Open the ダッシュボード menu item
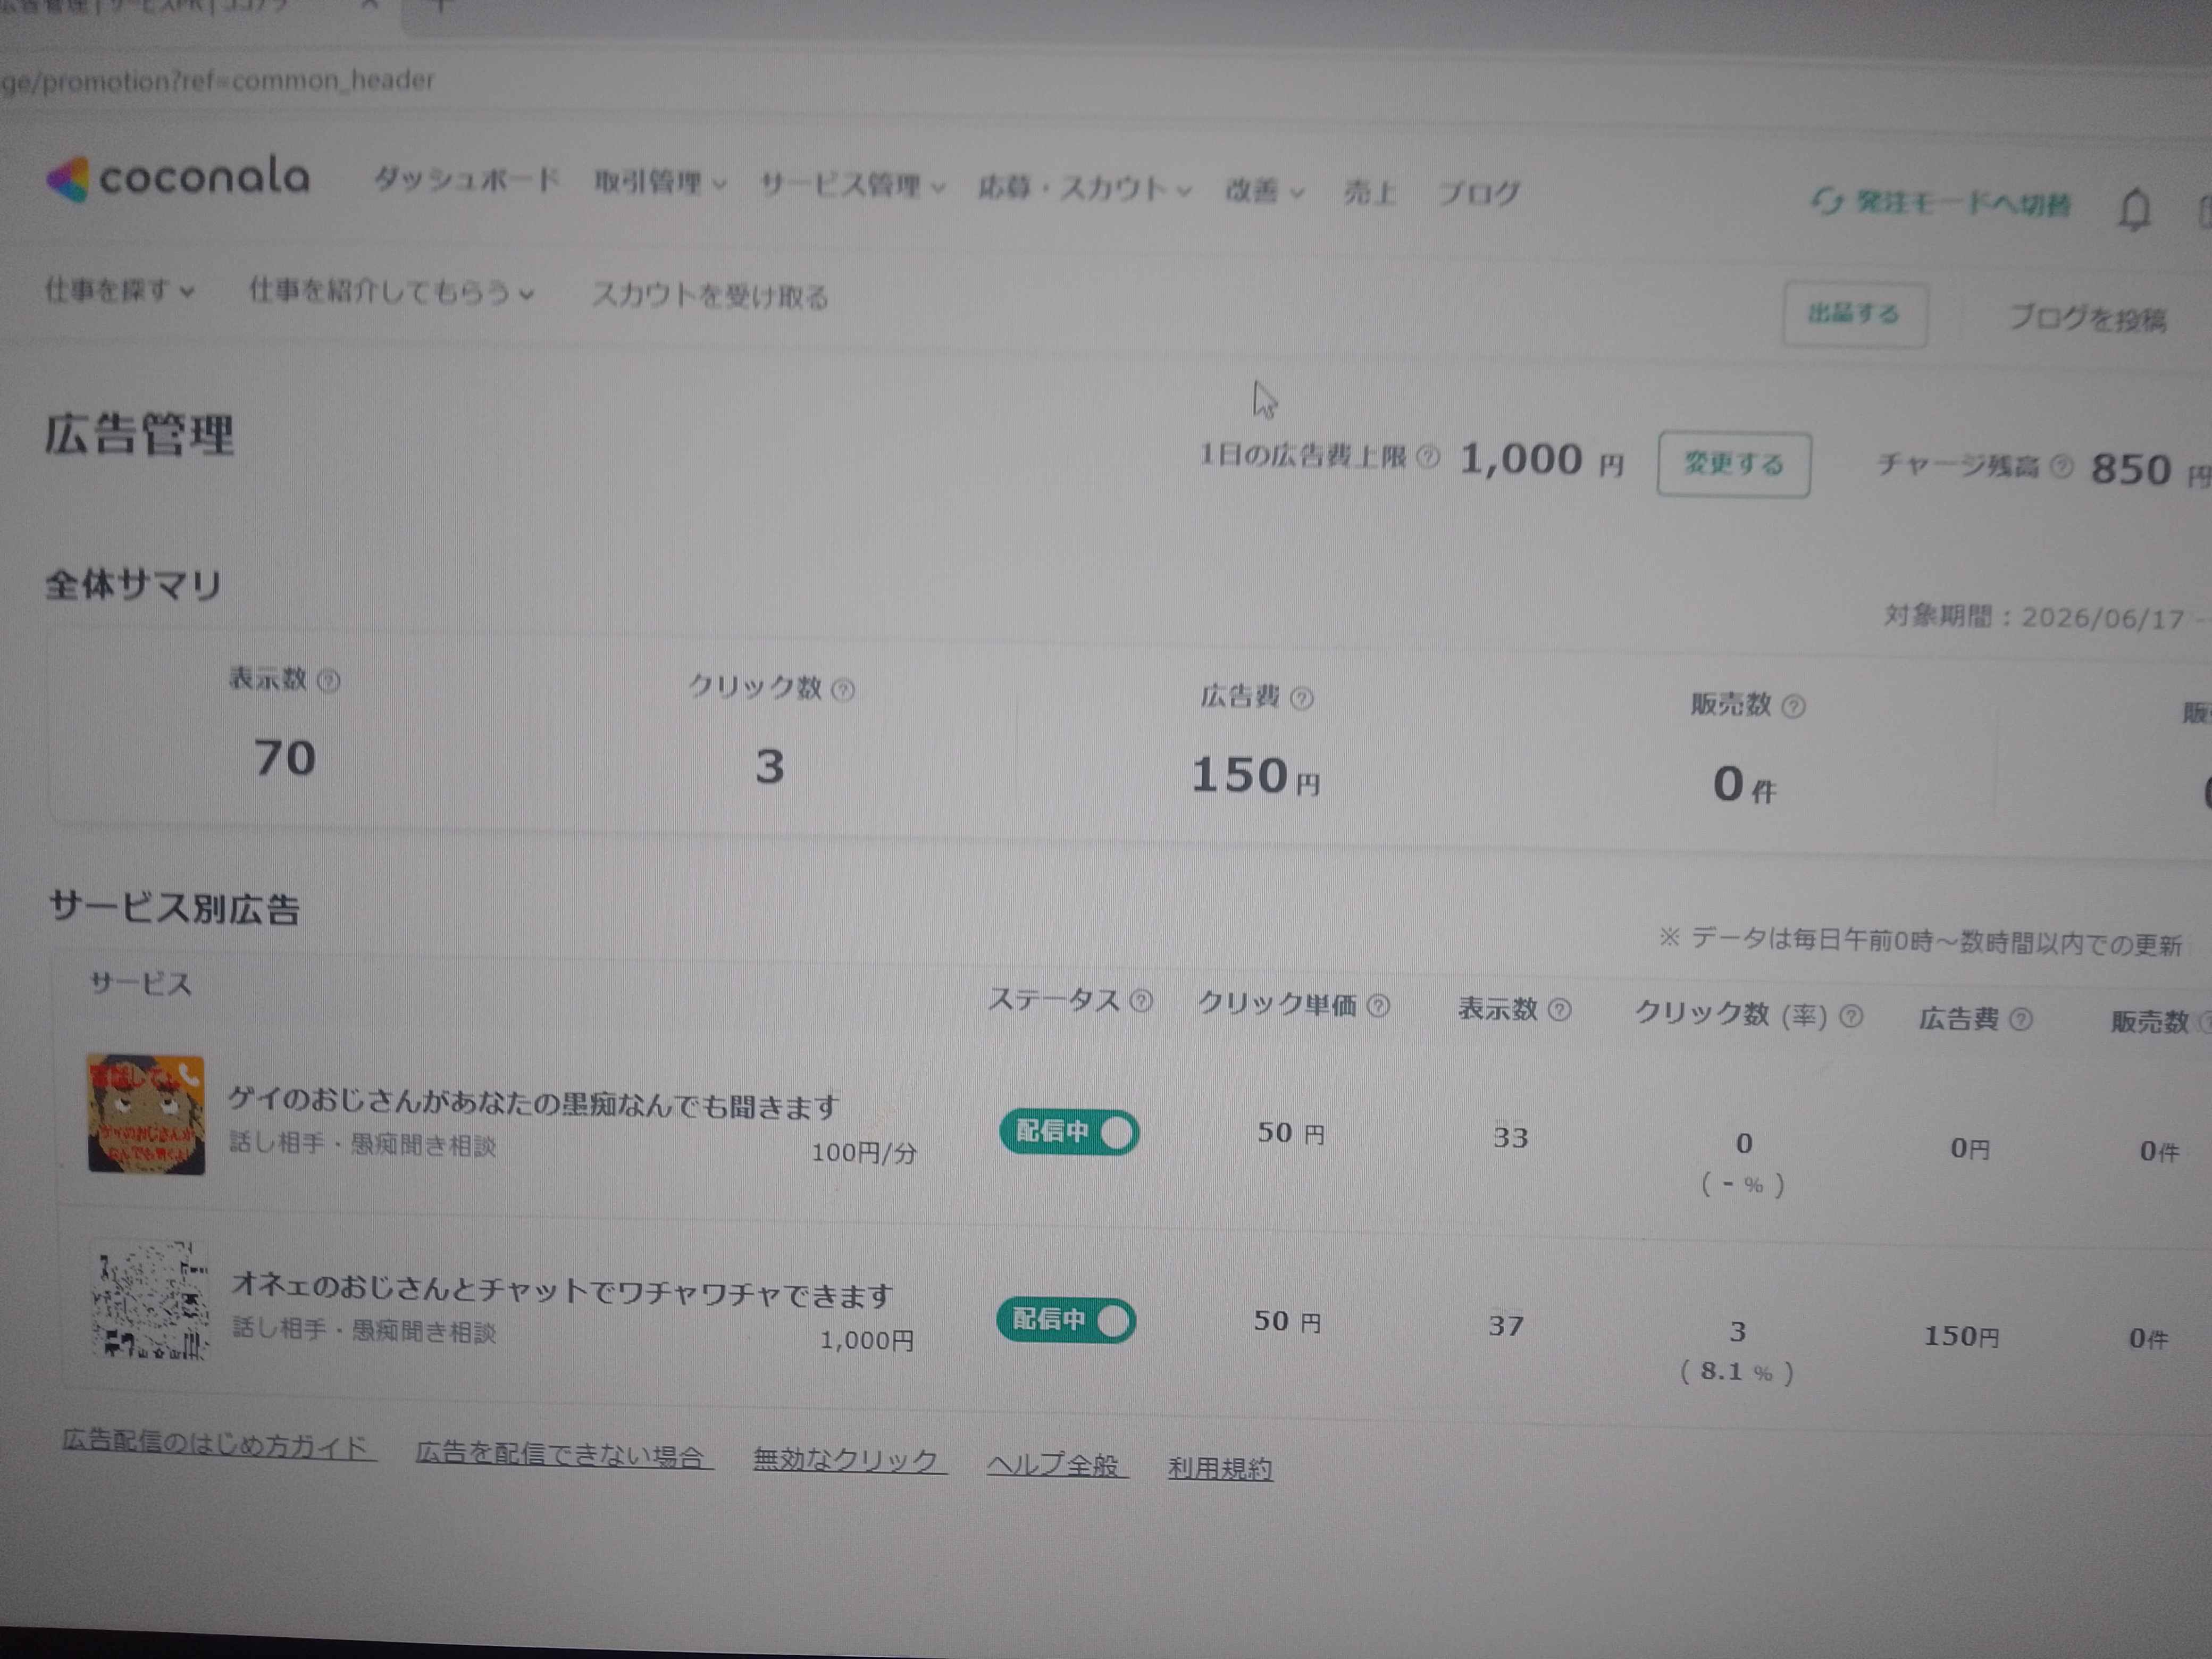 click(x=466, y=180)
